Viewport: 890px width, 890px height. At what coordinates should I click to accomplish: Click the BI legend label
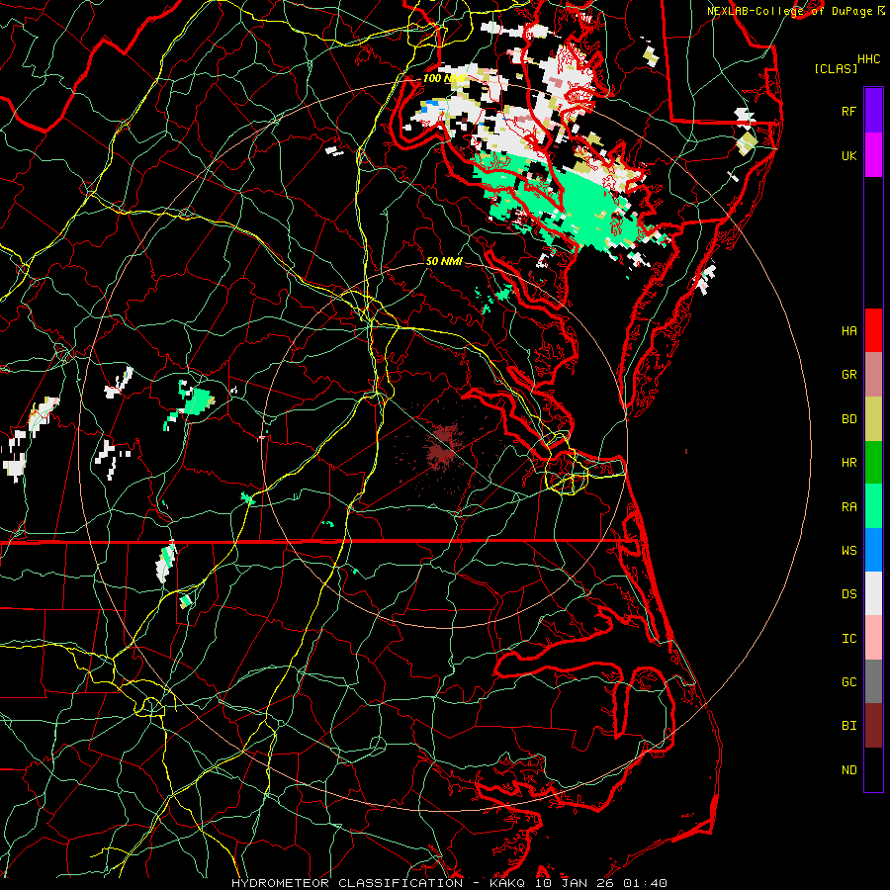tap(848, 726)
